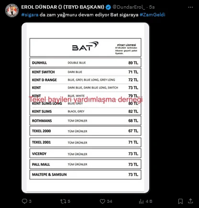Image resolution: width=199 pixels, height=208 pixels.
Task: Click the tweet text about zam yağmuru
Action: pyautogui.click(x=93, y=15)
